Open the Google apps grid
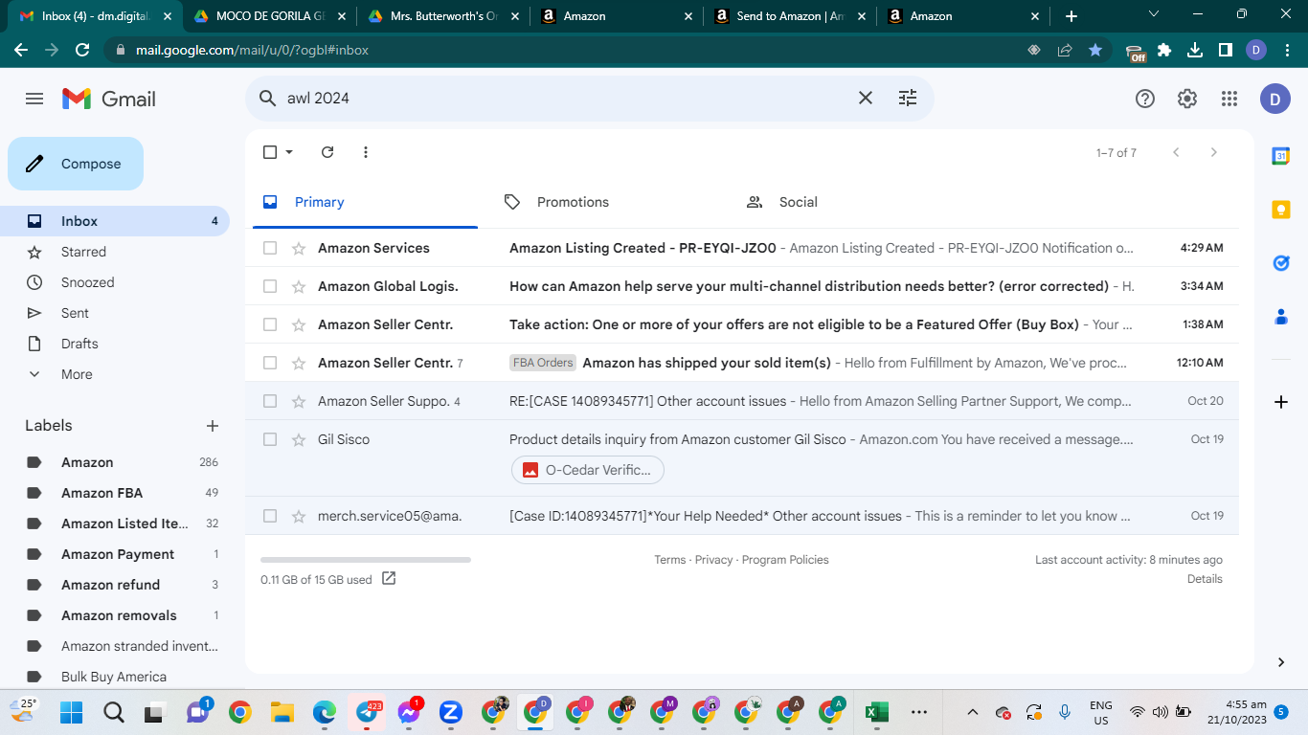The height and width of the screenshot is (735, 1308). click(x=1229, y=99)
